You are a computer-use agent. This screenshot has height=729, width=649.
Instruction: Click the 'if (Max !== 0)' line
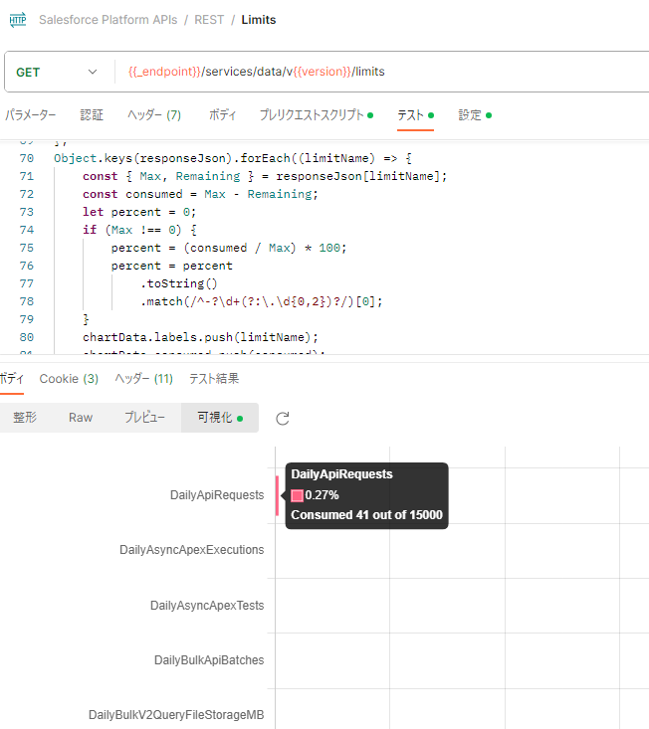[x=139, y=230]
